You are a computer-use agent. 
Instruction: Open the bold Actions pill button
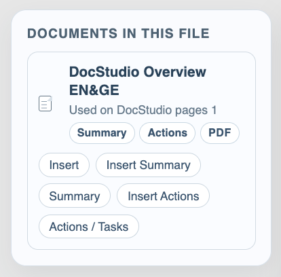pyautogui.click(x=168, y=133)
